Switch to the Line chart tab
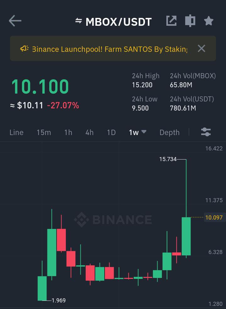226x309 pixels. [17, 133]
